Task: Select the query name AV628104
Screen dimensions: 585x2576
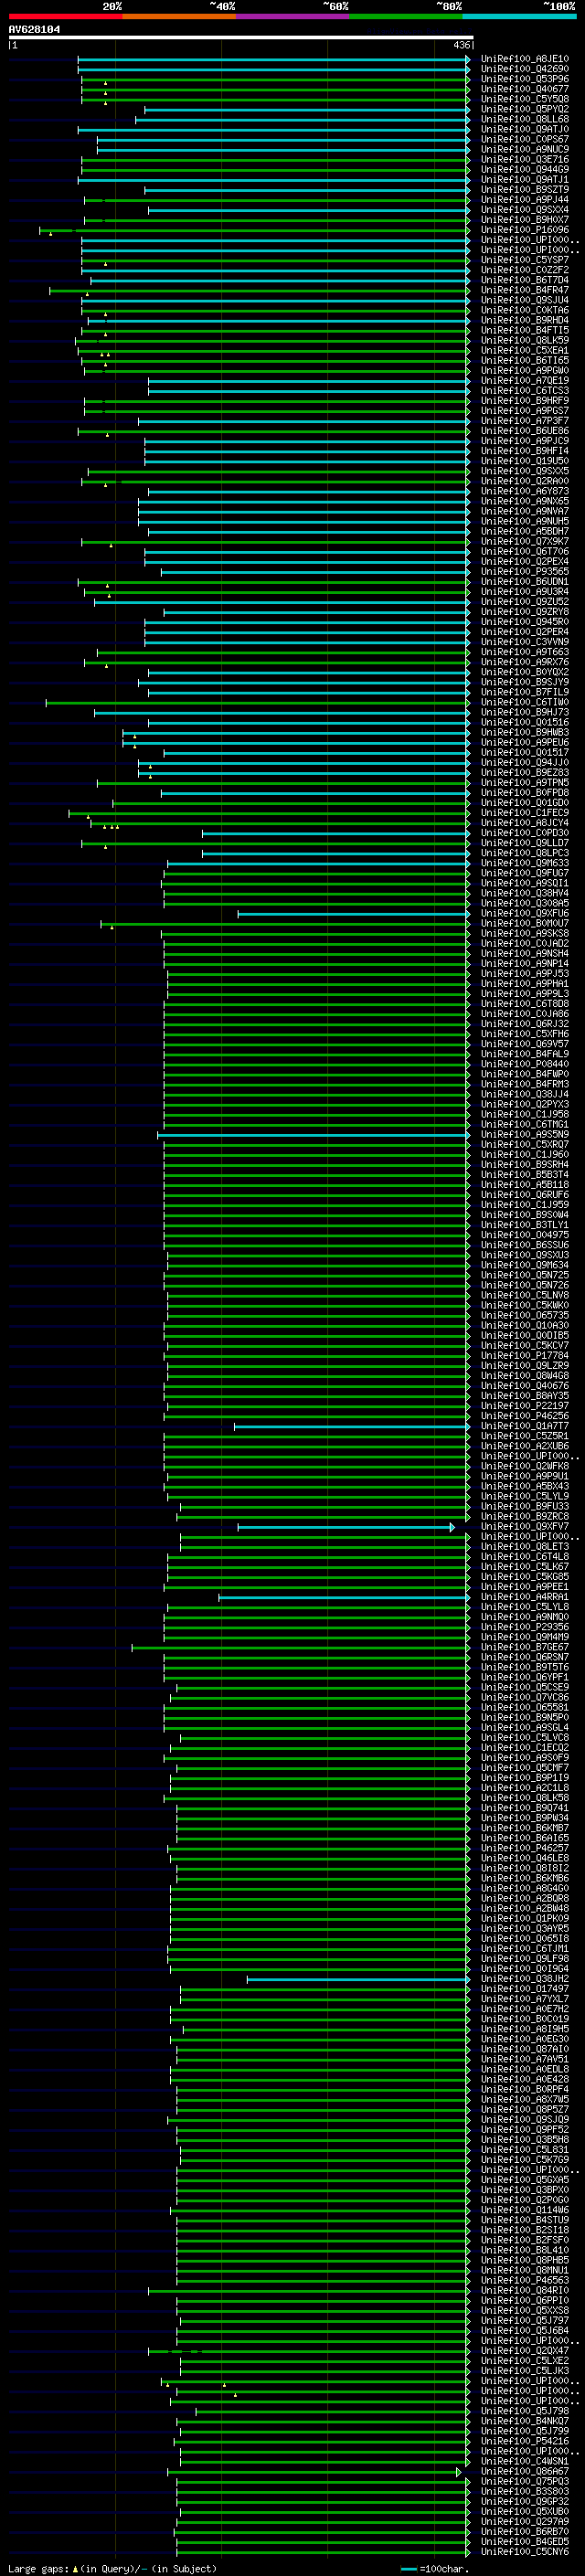Action: [x=34, y=29]
